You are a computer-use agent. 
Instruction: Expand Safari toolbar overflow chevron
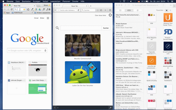pos(171,5)
